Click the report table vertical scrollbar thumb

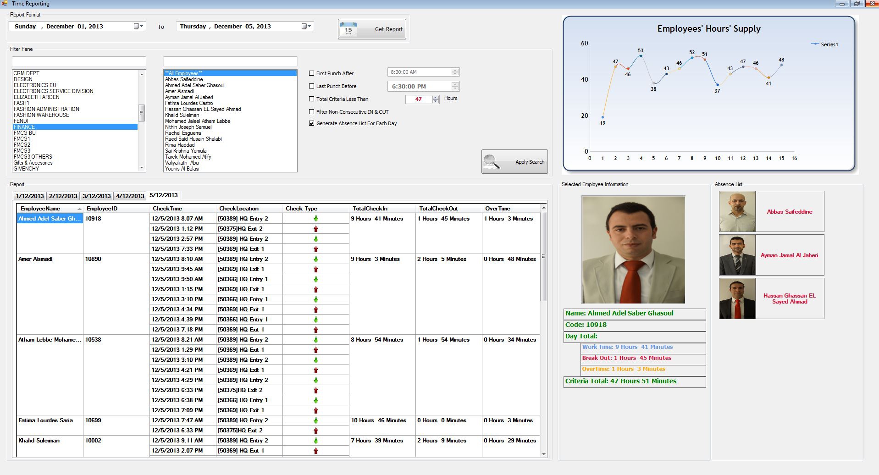pyautogui.click(x=543, y=257)
